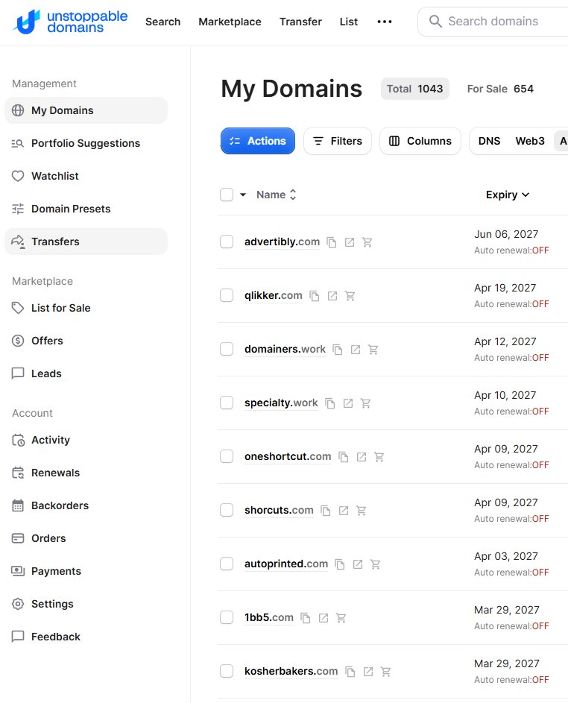This screenshot has height=703, width=568.
Task: Select the advertibly.com row checkbox
Action: [x=227, y=242]
